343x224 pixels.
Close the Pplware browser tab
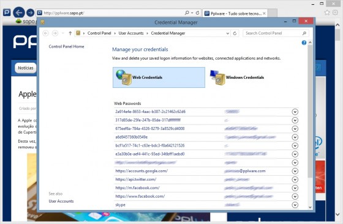(264, 13)
